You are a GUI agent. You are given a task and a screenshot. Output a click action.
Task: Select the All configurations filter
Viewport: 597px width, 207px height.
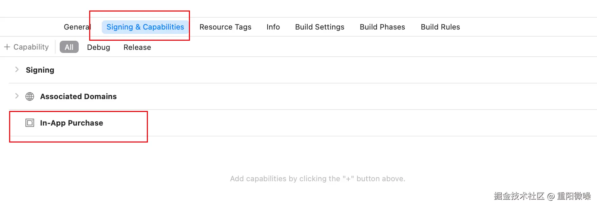pos(69,47)
